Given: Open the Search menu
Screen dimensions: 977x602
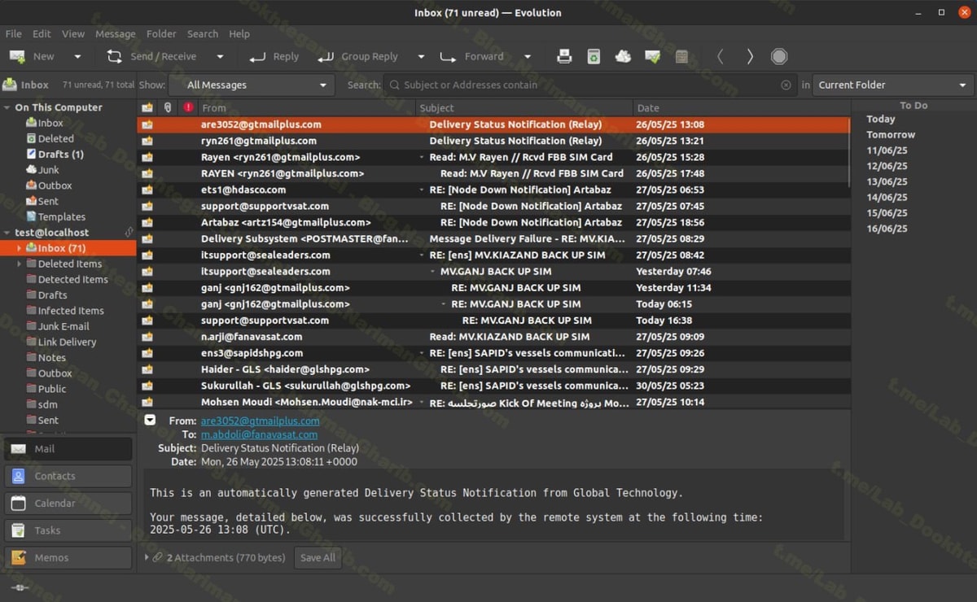Looking at the screenshot, I should click(x=203, y=34).
